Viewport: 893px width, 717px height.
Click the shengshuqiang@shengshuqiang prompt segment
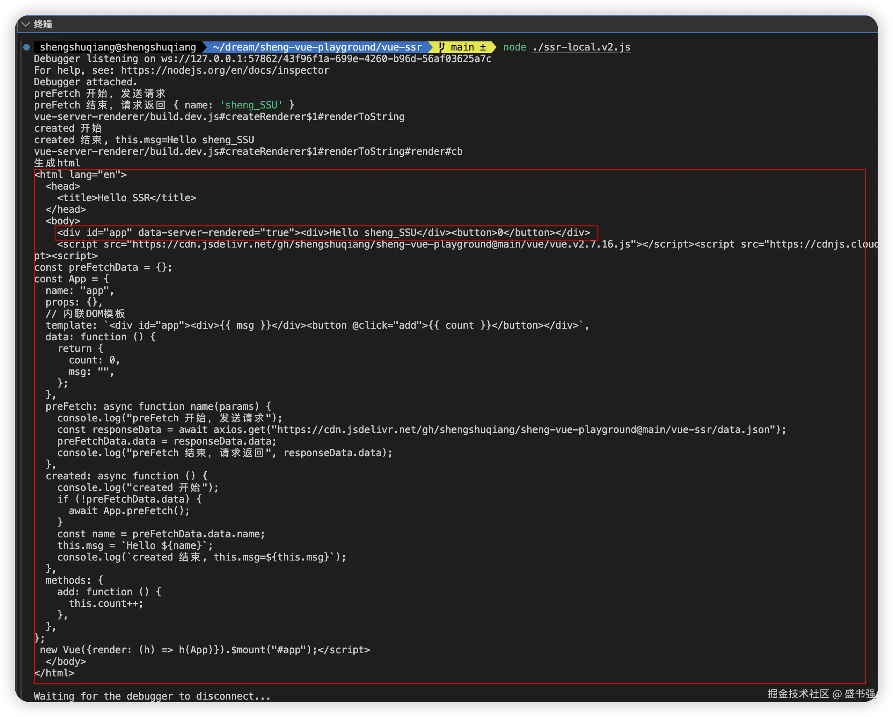pos(118,47)
